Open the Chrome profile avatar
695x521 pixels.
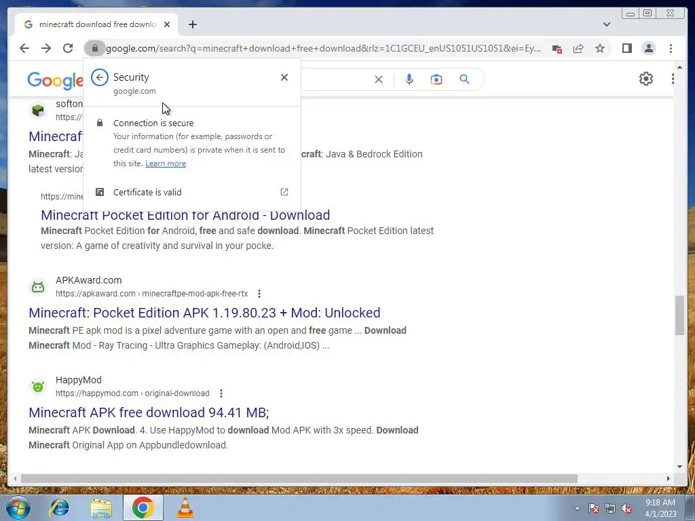click(648, 48)
